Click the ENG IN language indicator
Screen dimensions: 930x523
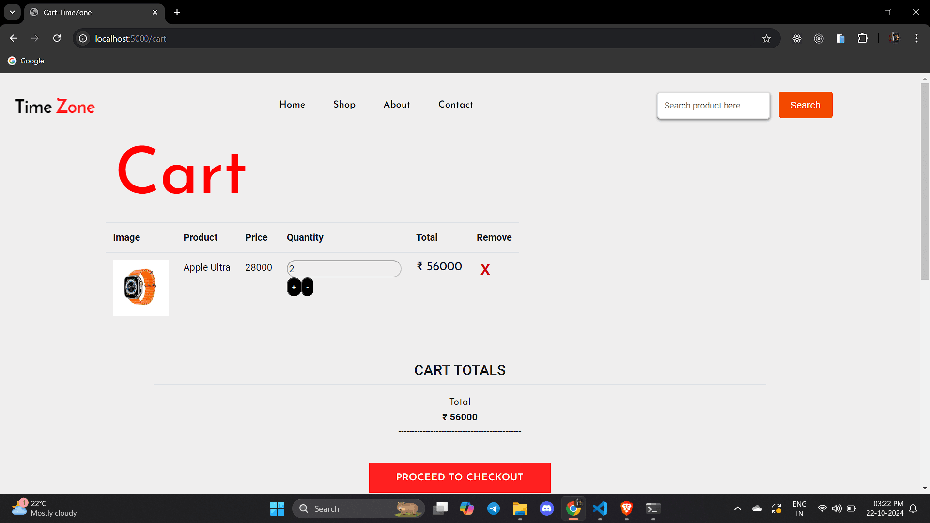point(800,508)
